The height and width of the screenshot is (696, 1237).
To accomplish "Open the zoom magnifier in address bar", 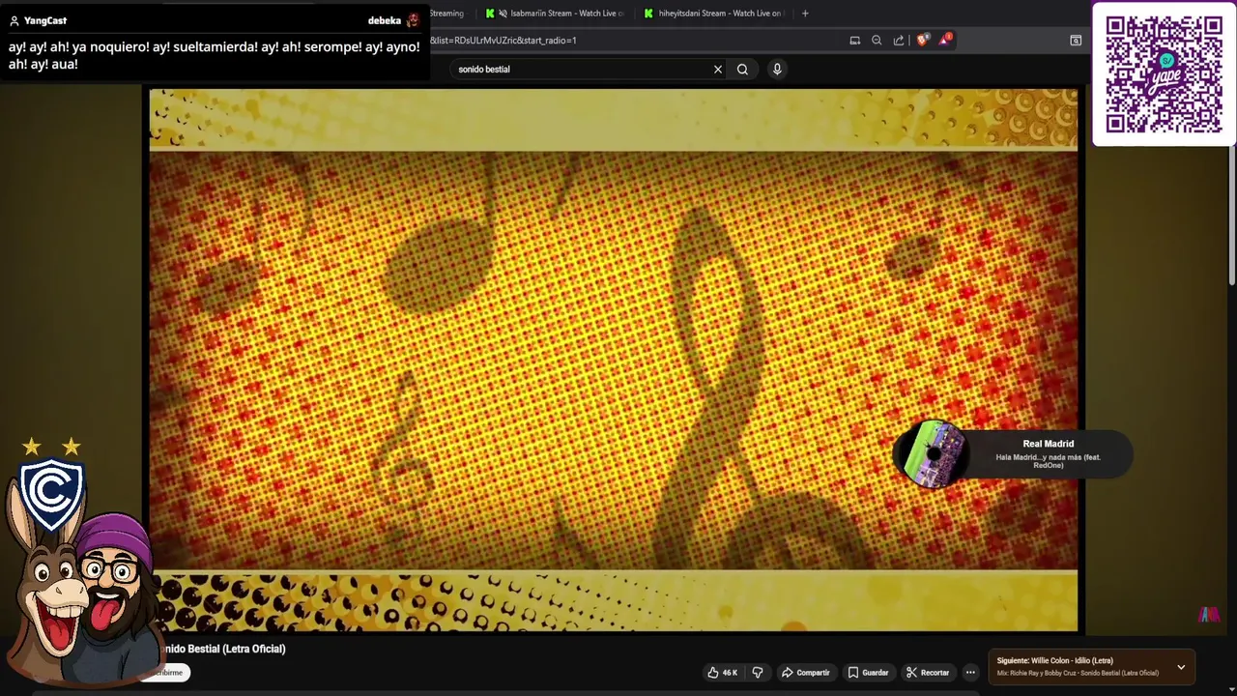I will (x=877, y=41).
